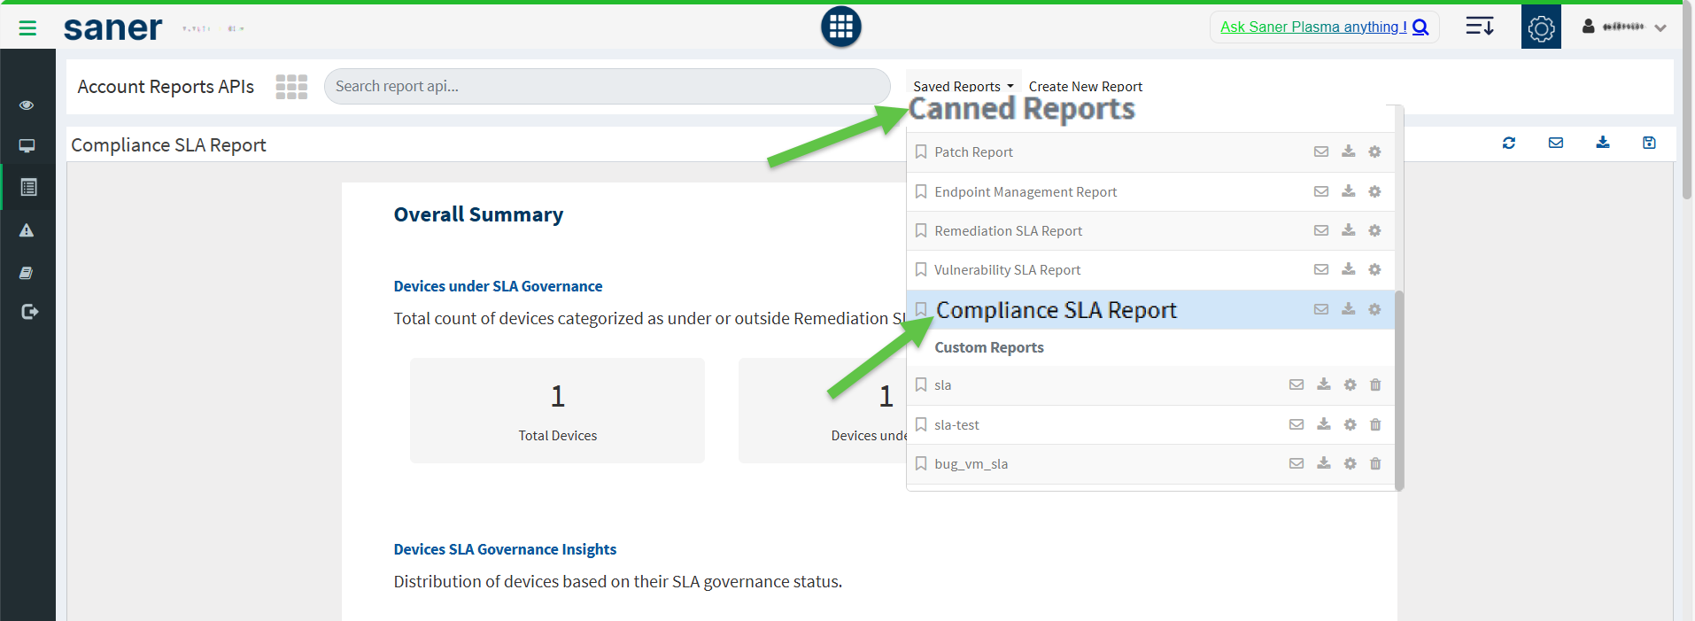
Task: Open settings for Remediation SLA Report
Action: click(x=1374, y=230)
